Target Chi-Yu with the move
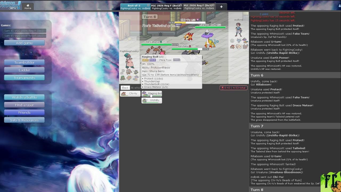 point(130,94)
